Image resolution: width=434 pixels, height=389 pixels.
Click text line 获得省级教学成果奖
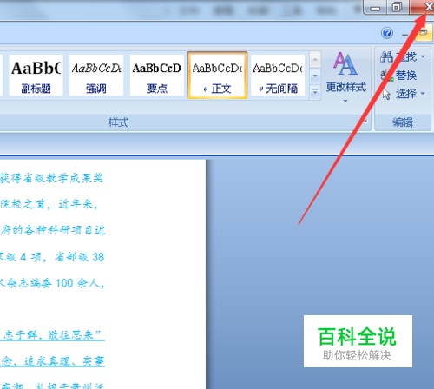click(x=51, y=178)
